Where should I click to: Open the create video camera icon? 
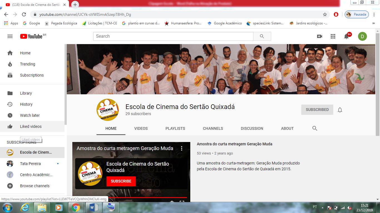(x=320, y=36)
